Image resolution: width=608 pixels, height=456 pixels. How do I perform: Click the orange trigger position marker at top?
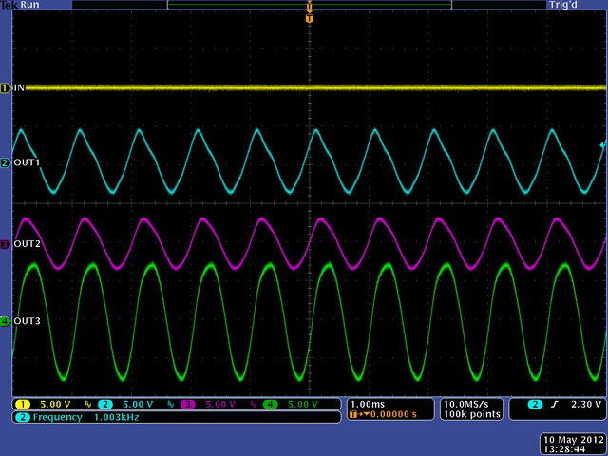coord(309,17)
